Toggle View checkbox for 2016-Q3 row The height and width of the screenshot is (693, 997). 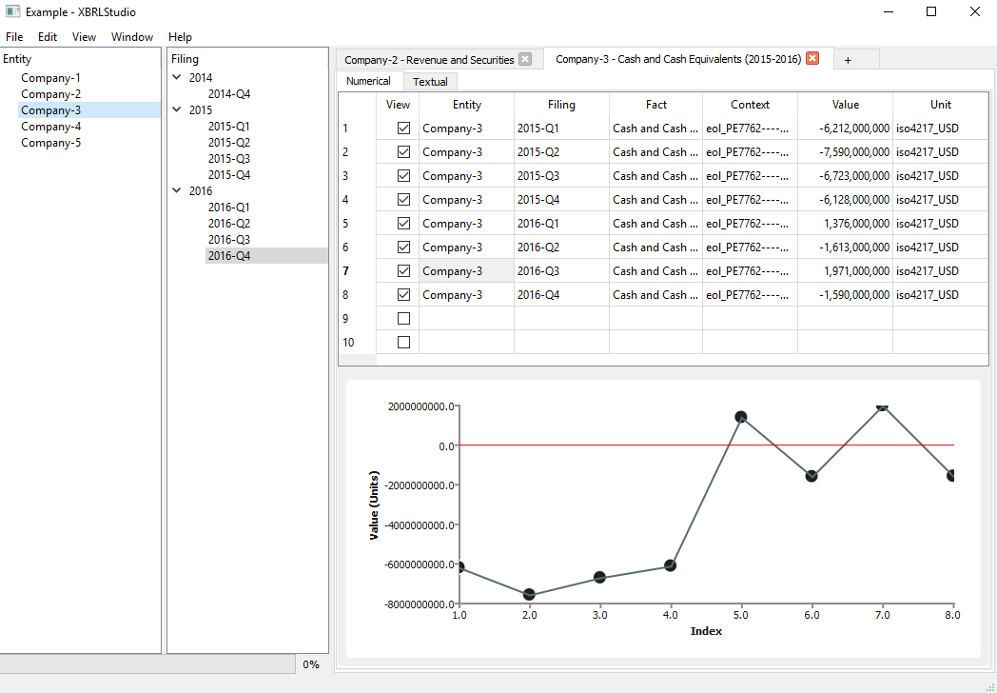(403, 271)
